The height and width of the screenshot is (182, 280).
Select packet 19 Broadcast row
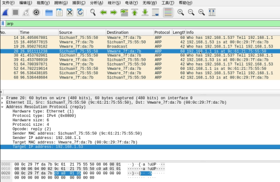coord(140,47)
